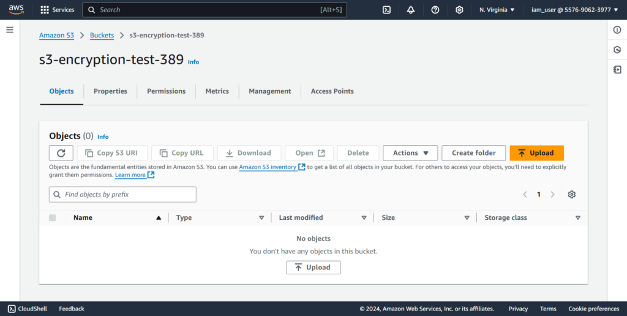
Task: Switch to the Permissions tab
Action: coord(166,91)
